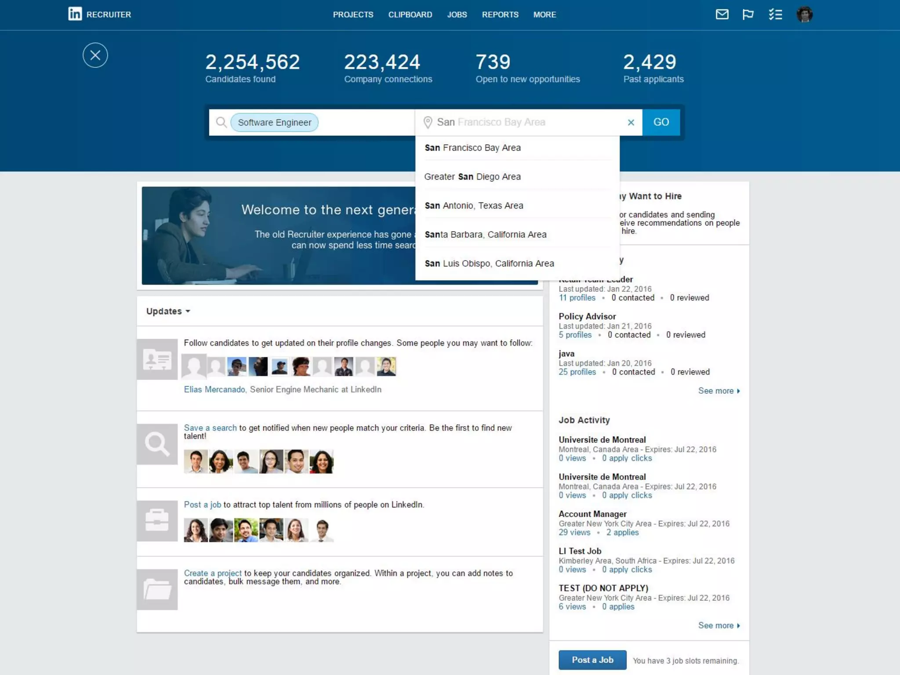The image size is (900, 675).
Task: Click the first face under Save a search
Action: click(196, 461)
